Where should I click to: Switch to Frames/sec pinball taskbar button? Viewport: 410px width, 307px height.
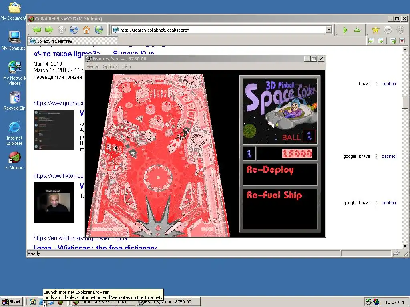[x=168, y=302]
